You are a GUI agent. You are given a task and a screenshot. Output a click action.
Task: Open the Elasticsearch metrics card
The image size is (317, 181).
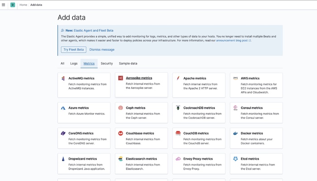coord(141,164)
